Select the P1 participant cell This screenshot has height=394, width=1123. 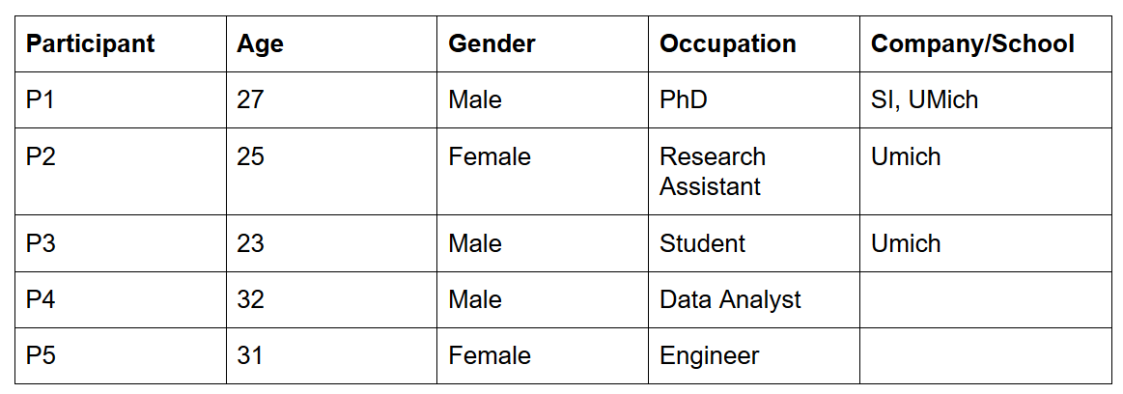click(x=121, y=99)
